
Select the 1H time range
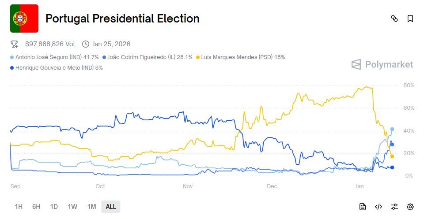[x=19, y=207]
